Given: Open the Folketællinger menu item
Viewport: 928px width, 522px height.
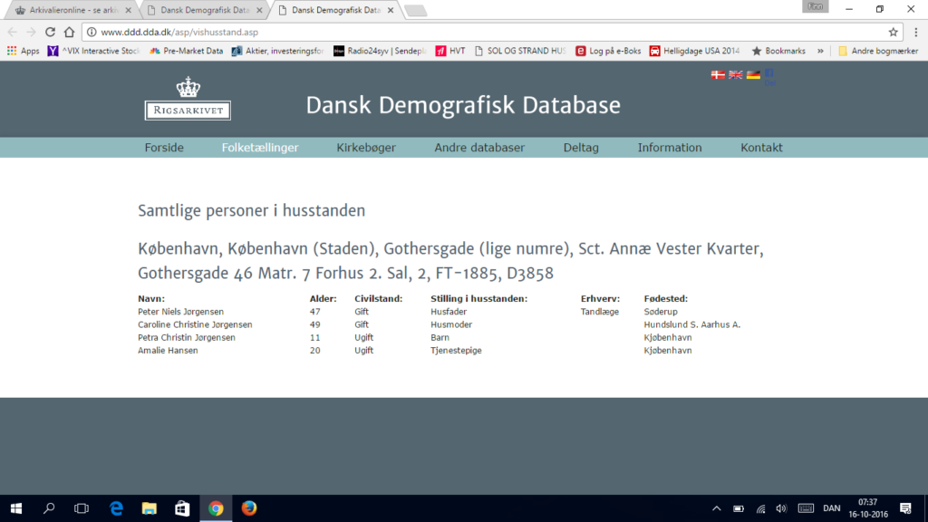Looking at the screenshot, I should point(260,148).
